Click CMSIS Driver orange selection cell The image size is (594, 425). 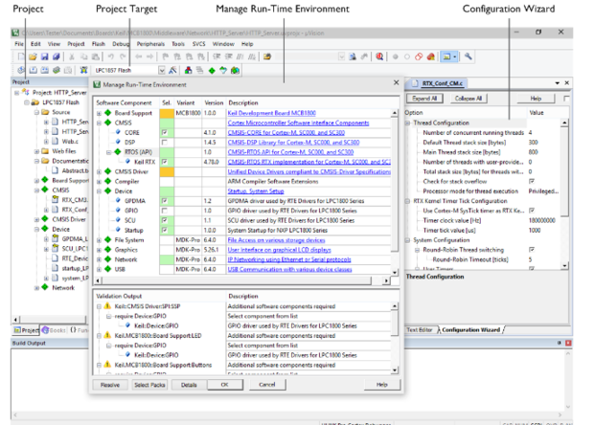167,171
